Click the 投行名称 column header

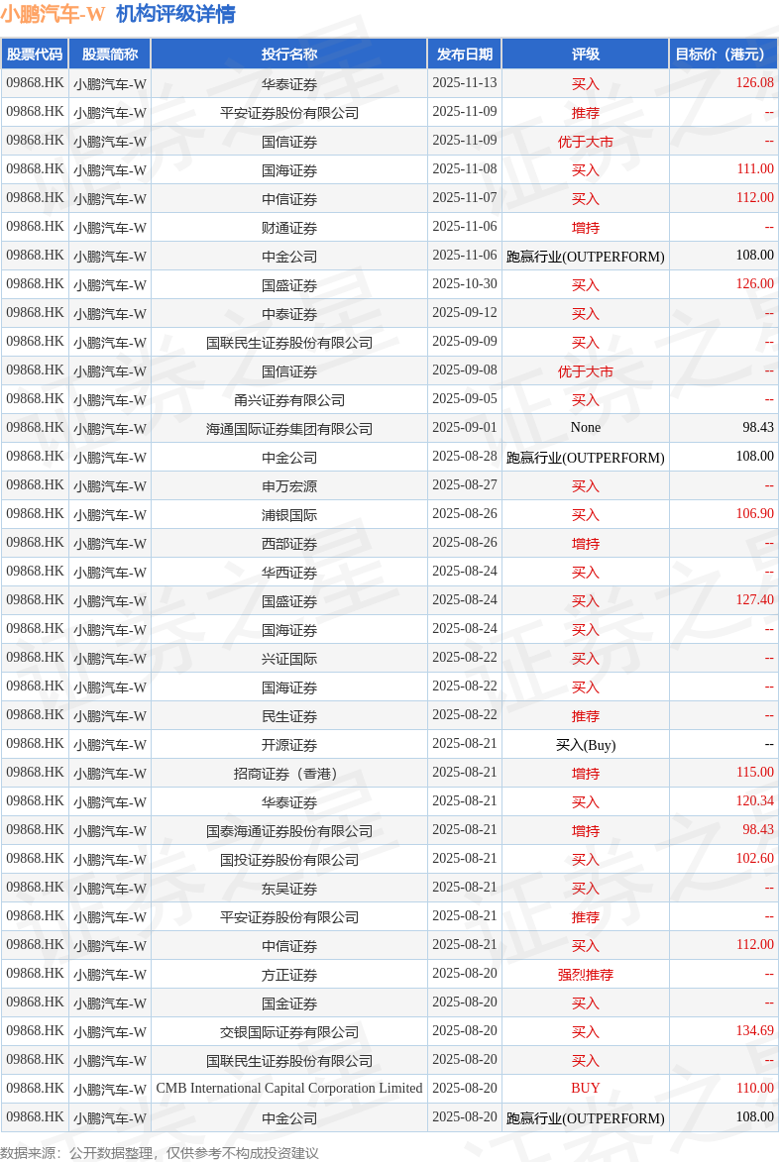pos(289,54)
